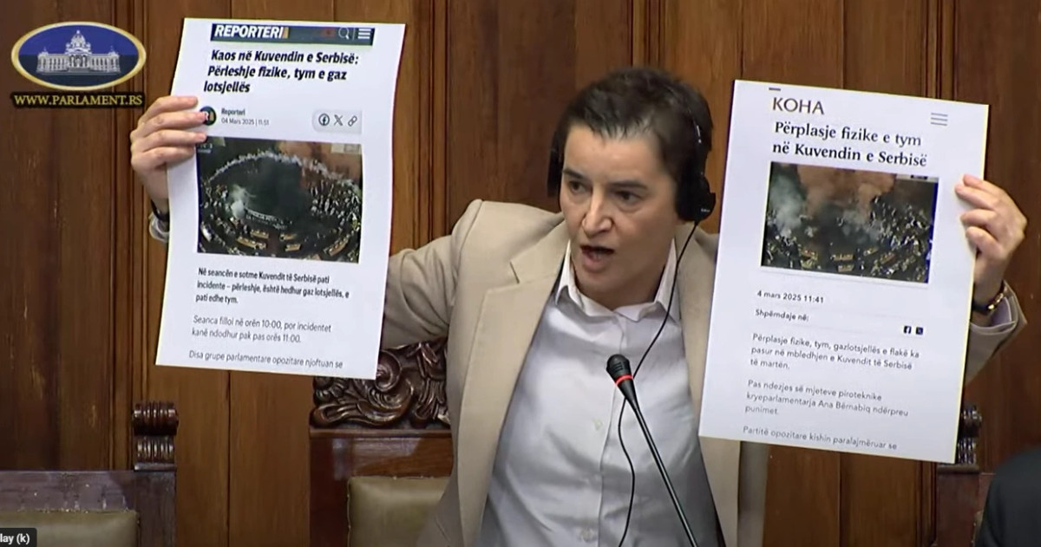1041x547 pixels.
Task: Open the 'Përplasje fizike e tym' headline
Action: tap(848, 146)
